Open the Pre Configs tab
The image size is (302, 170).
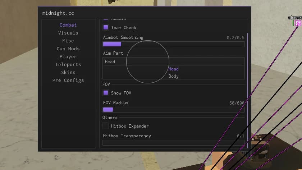pyautogui.click(x=68, y=80)
